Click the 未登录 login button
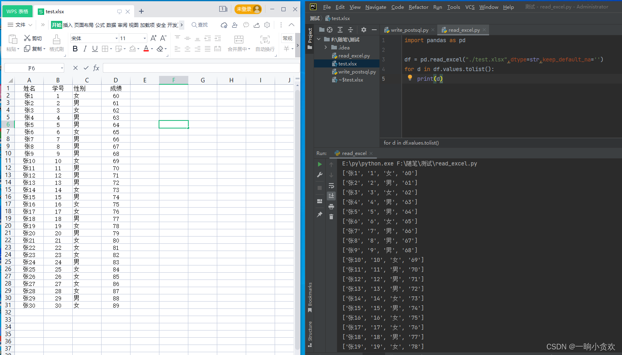This screenshot has height=355, width=622. [x=248, y=9]
